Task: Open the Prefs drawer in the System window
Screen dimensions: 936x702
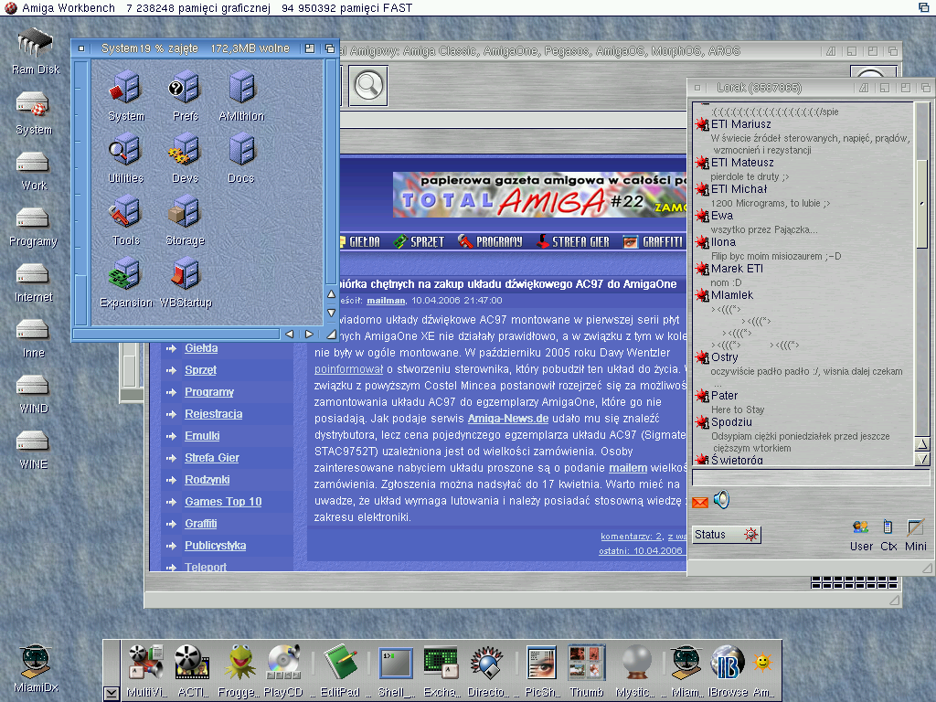Action: [x=185, y=95]
